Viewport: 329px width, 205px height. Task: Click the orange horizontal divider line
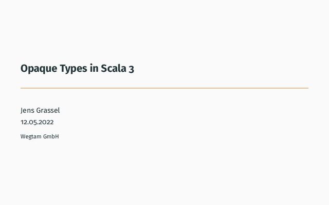164,88
